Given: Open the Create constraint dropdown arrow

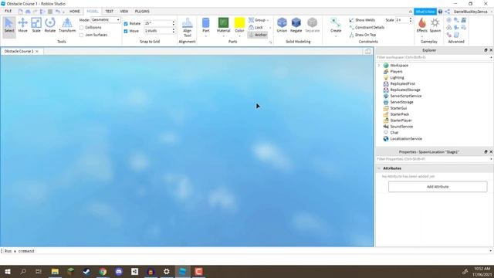Looking at the screenshot, I should click(x=336, y=36).
